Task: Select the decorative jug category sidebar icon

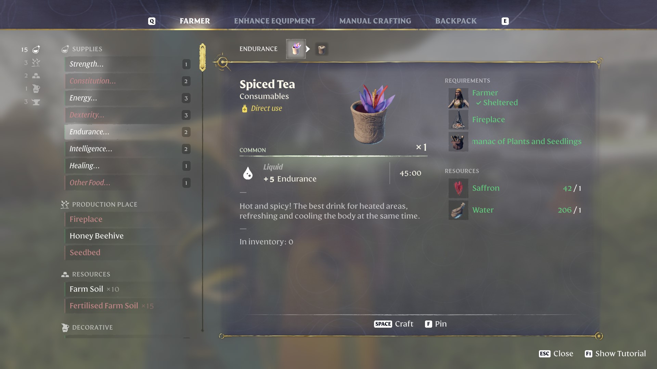Action: [36, 89]
